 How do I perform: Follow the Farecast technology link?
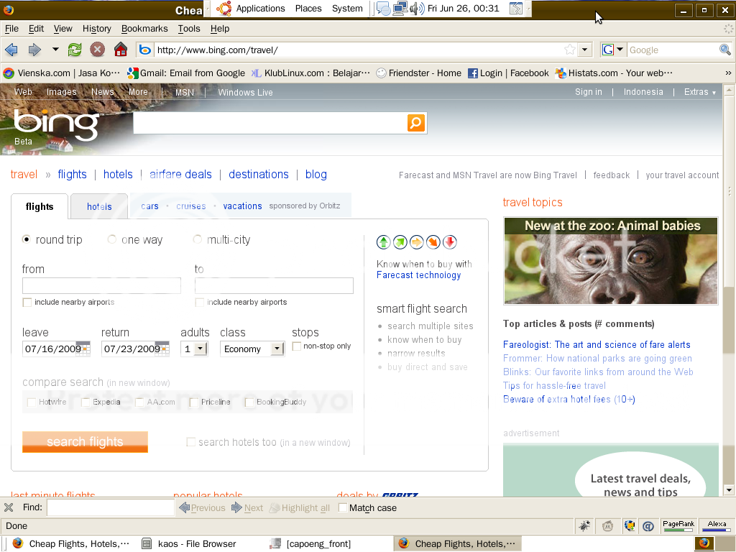pyautogui.click(x=419, y=275)
